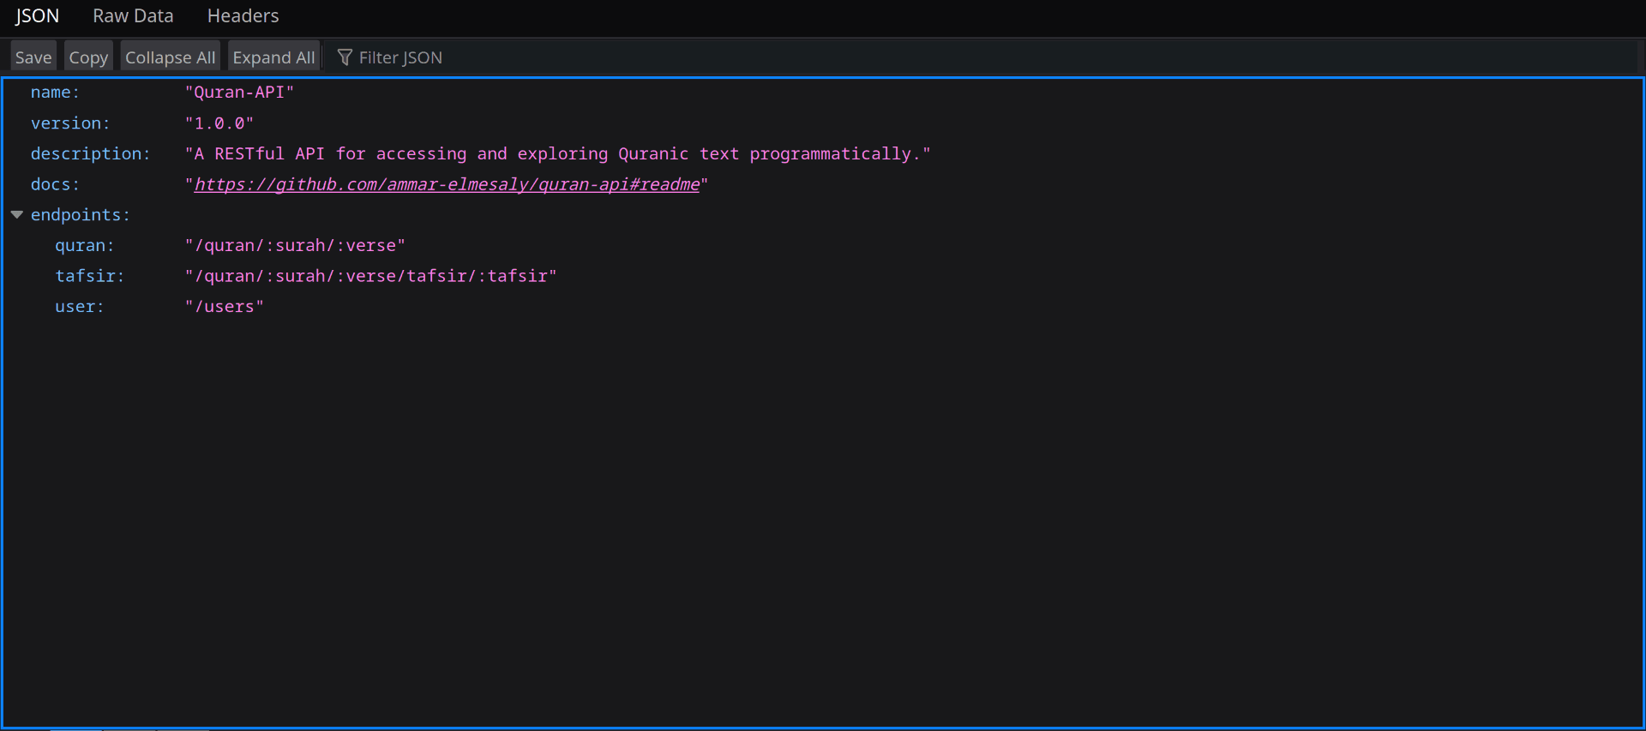Switch to the JSON tab
Viewport: 1646px width, 731px height.
37,16
